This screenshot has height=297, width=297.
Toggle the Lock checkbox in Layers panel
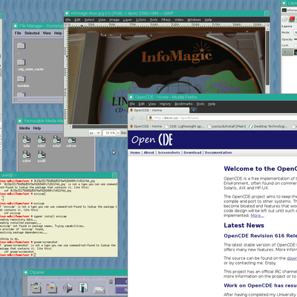[295, 45]
